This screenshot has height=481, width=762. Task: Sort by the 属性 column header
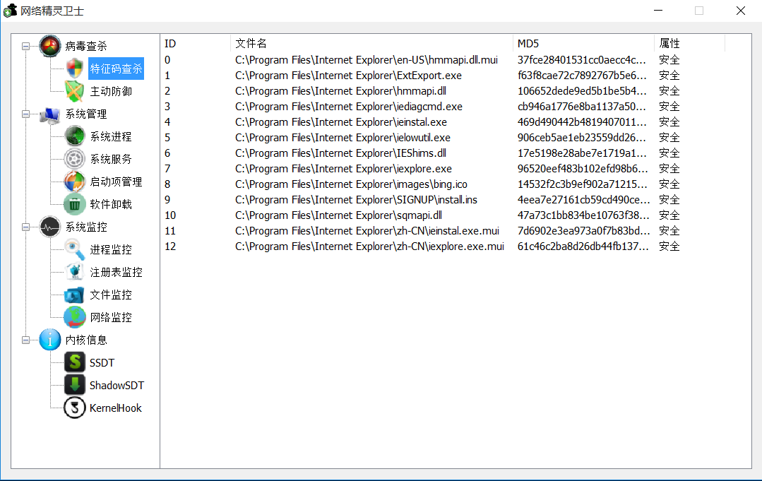click(x=689, y=43)
